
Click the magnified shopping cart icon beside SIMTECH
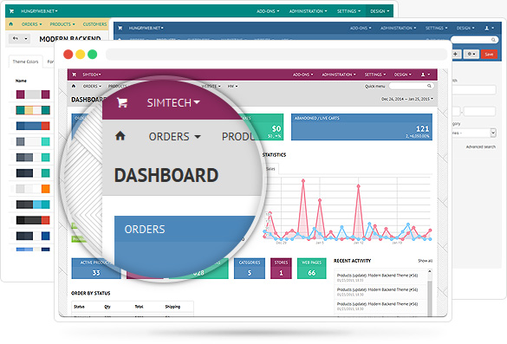[122, 103]
